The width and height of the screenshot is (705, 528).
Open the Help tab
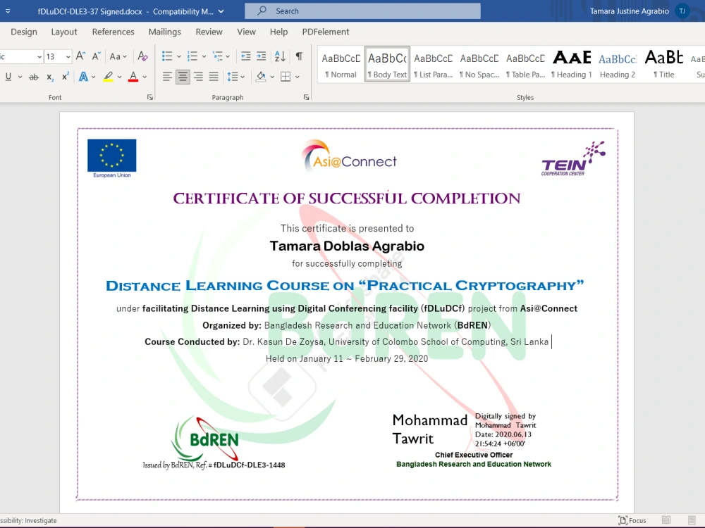[278, 32]
